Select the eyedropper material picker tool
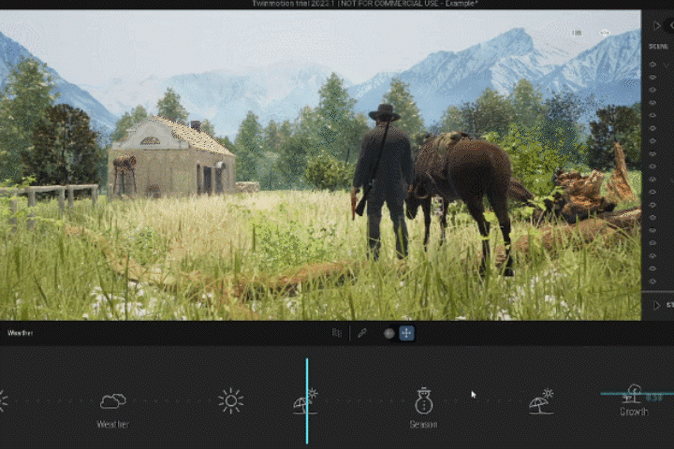Screen dimensions: 674x449 coord(362,333)
